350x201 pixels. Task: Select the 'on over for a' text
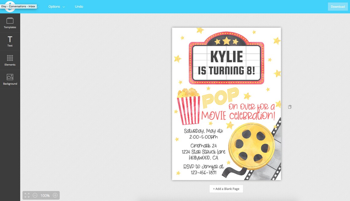pyautogui.click(x=251, y=106)
